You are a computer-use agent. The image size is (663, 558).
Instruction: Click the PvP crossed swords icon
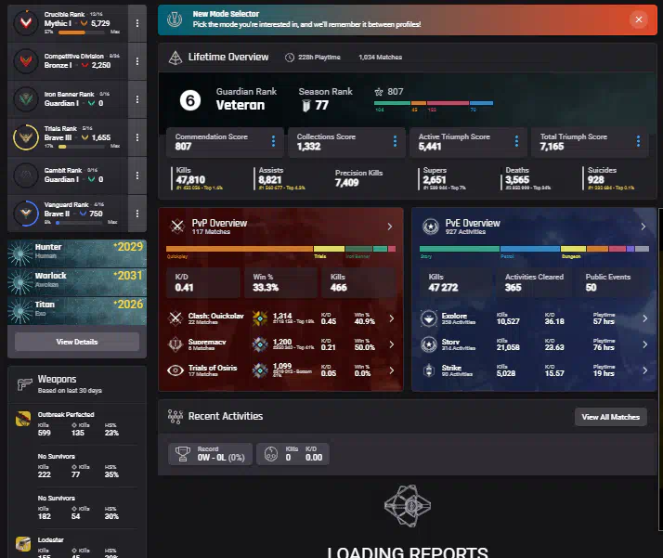[177, 227]
